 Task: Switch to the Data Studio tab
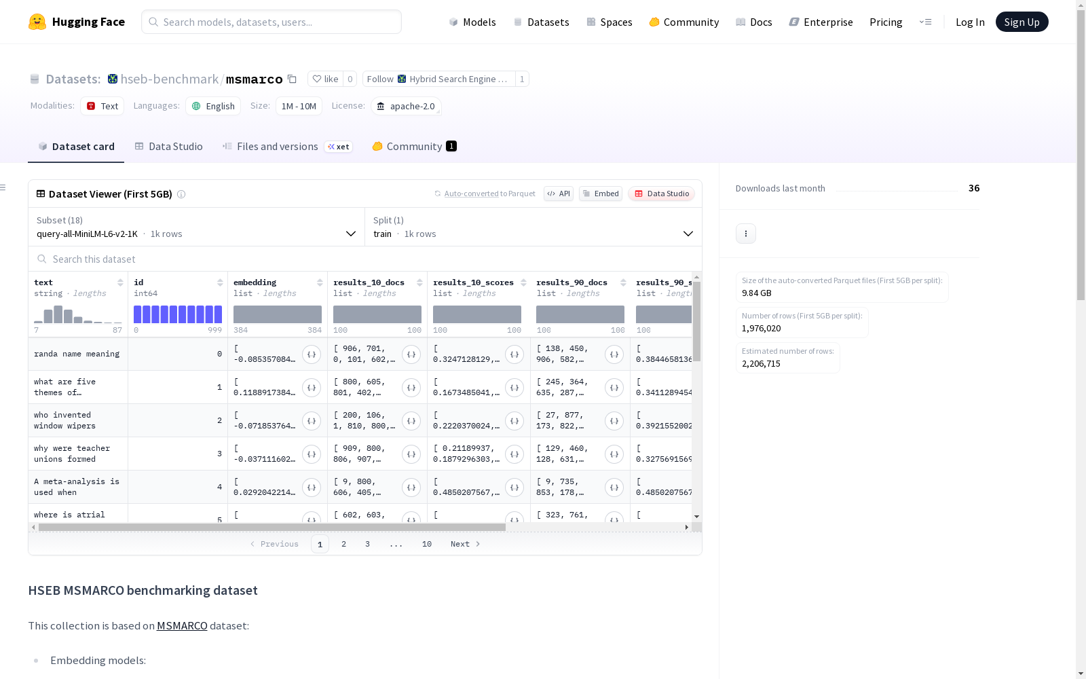pos(168,147)
